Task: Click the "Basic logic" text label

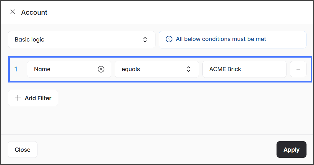Action: pos(29,40)
